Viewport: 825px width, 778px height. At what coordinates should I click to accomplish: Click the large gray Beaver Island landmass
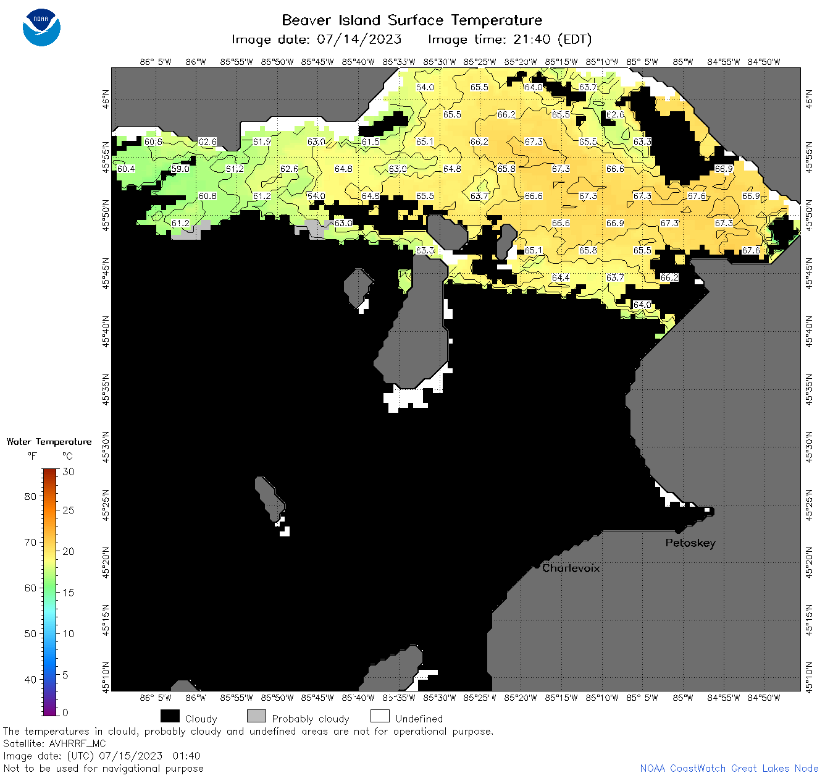point(417,328)
